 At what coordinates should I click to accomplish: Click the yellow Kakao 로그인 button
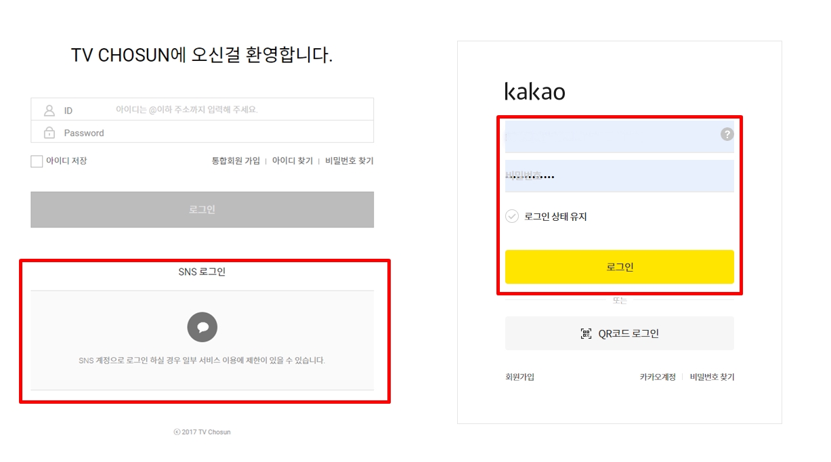coord(619,267)
